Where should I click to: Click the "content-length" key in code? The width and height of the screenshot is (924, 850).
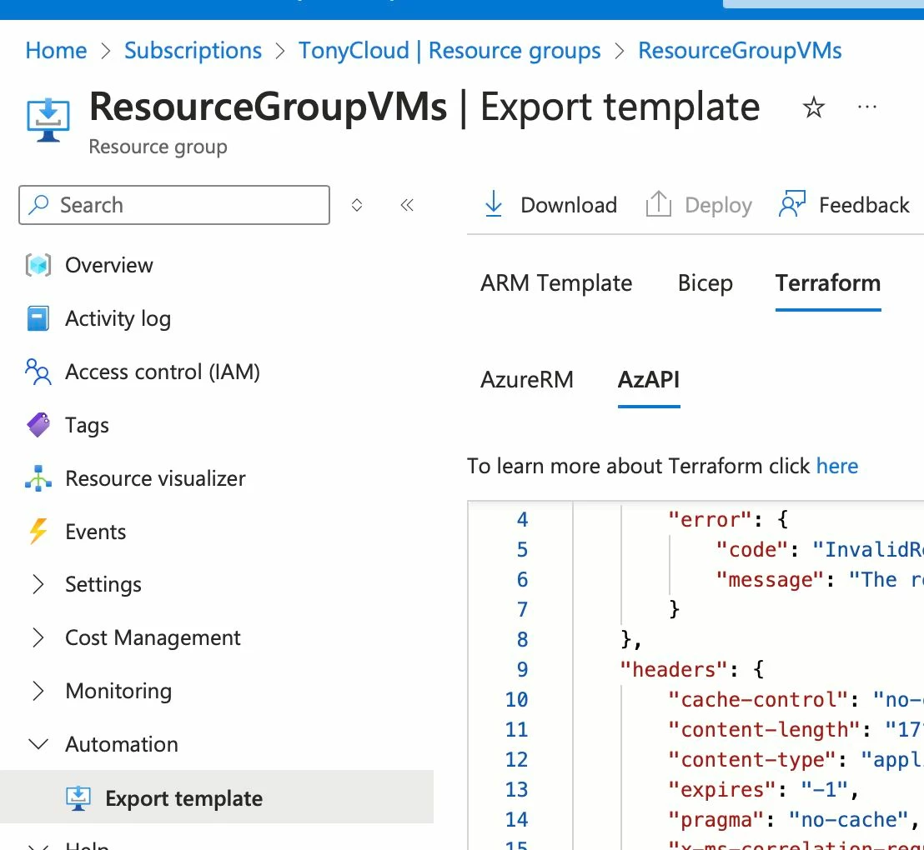(765, 730)
